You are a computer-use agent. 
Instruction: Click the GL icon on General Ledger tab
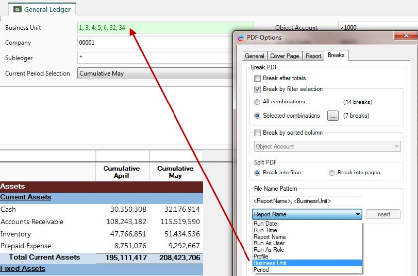pyautogui.click(x=18, y=9)
